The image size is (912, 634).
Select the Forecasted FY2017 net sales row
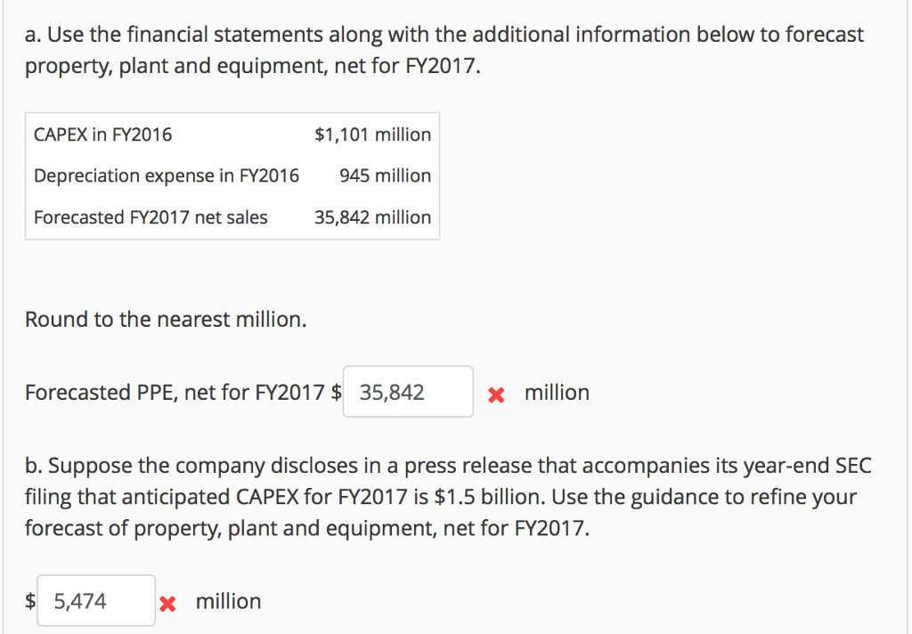click(232, 217)
